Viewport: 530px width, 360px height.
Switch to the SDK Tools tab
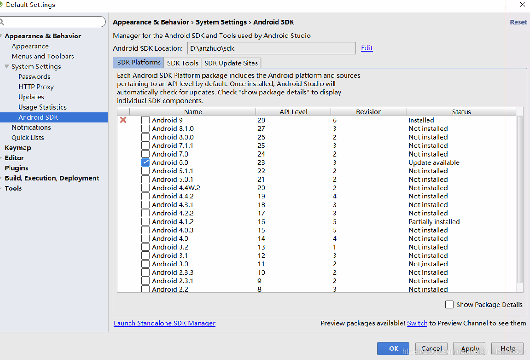(x=183, y=63)
